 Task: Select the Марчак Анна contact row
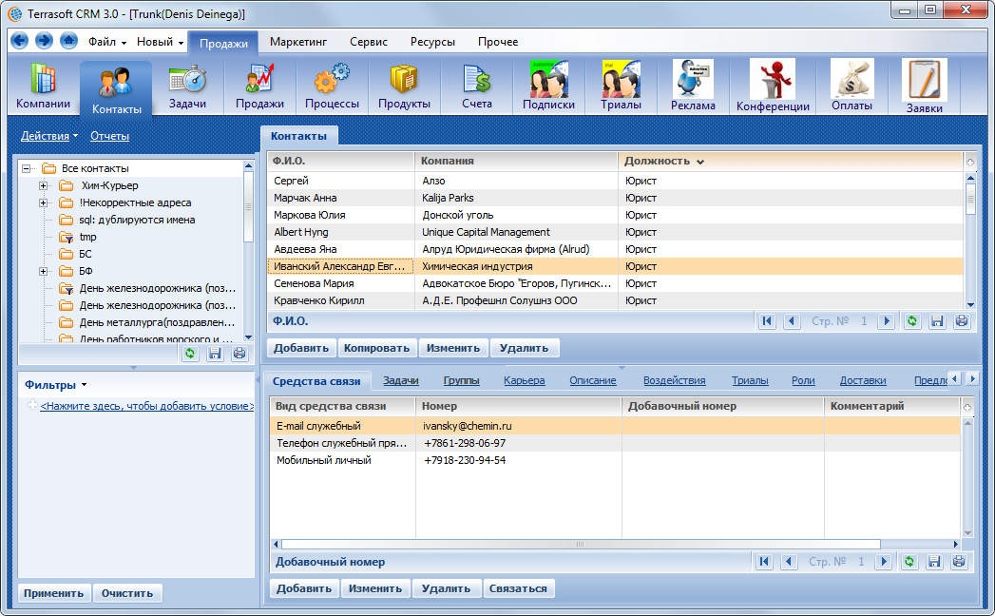click(614, 198)
